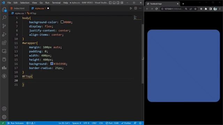Click the Port : 5500 Live Server entry
The image size is (223, 125).
(x=112, y=123)
